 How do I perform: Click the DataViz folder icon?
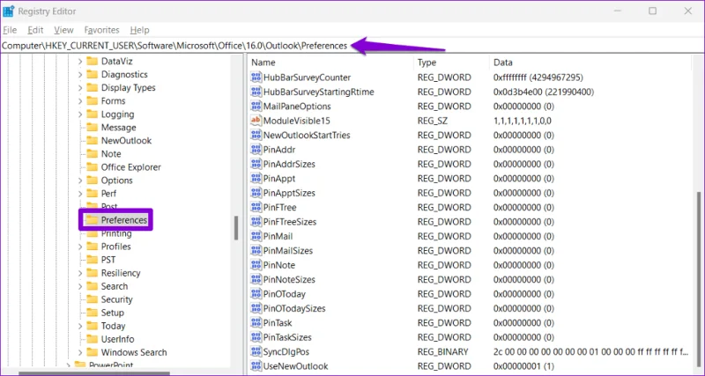(x=93, y=61)
